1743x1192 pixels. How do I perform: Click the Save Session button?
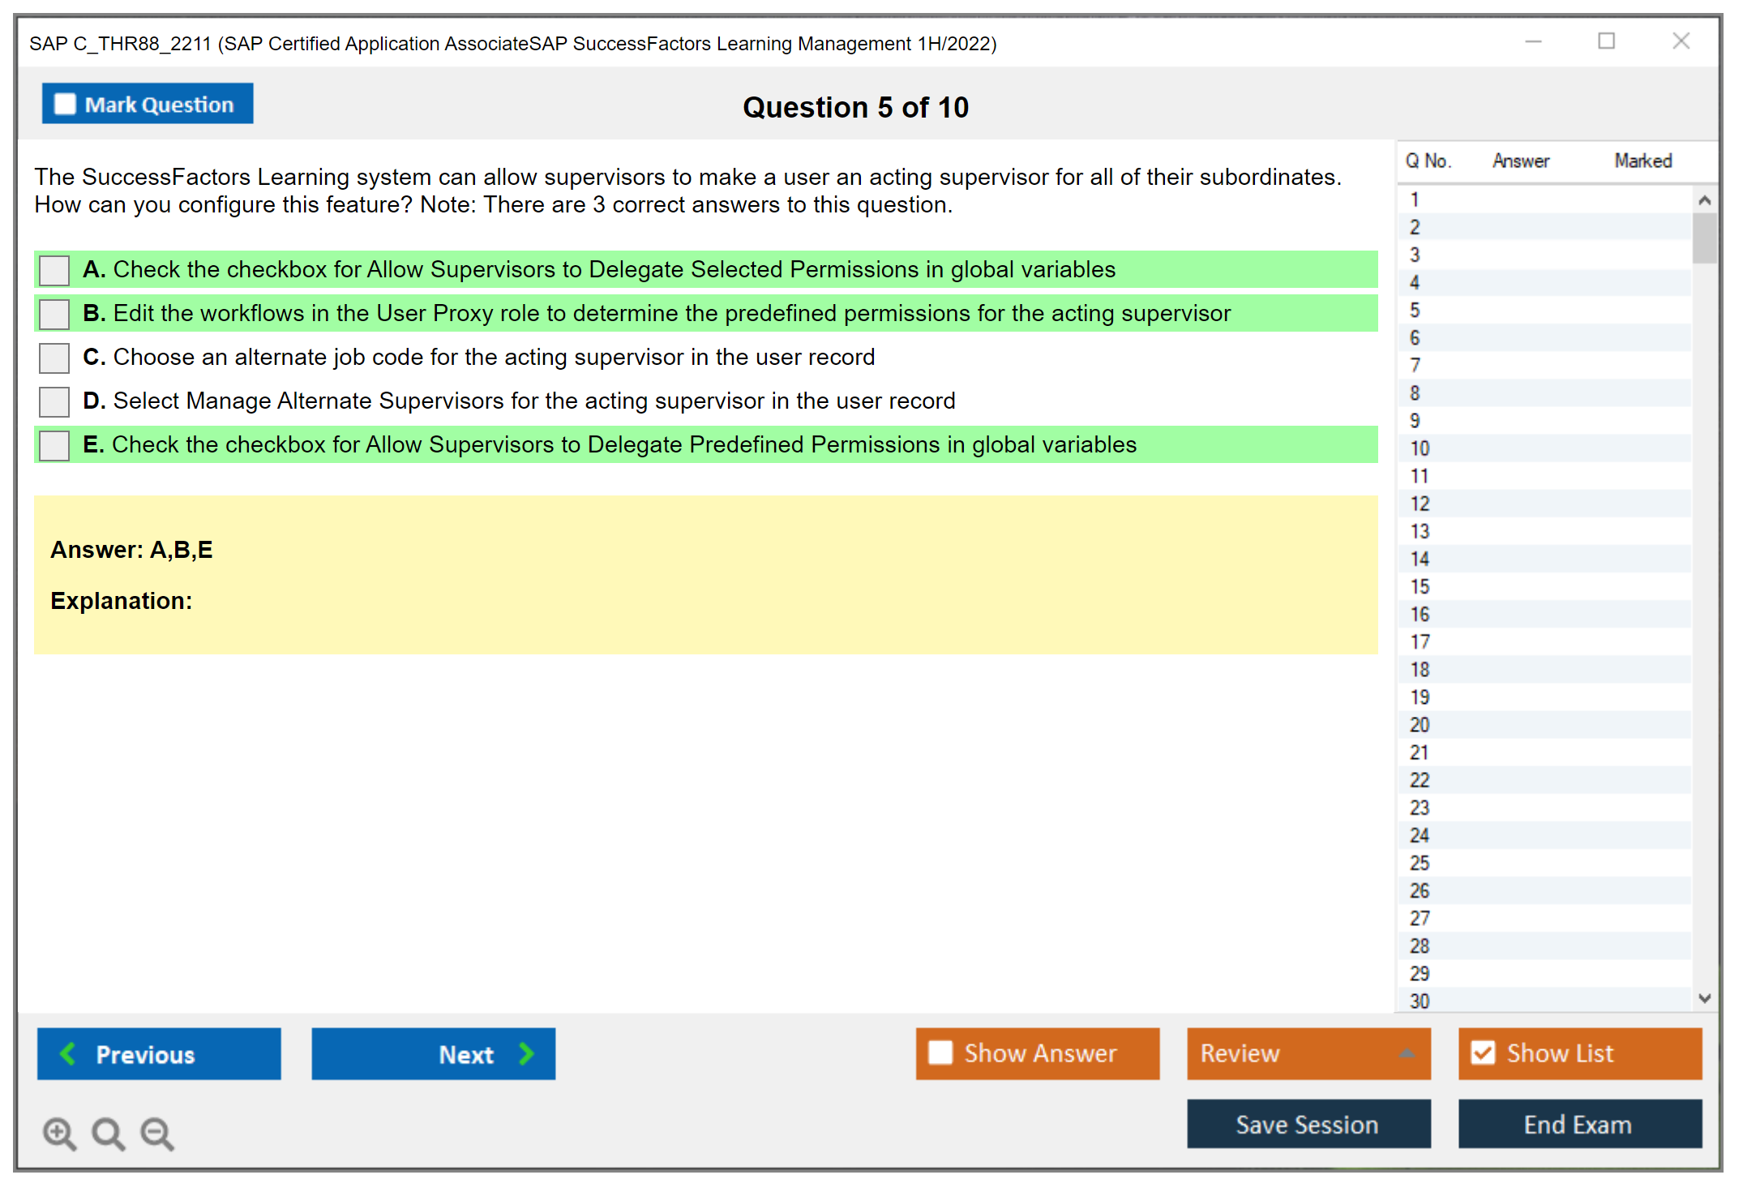1308,1124
